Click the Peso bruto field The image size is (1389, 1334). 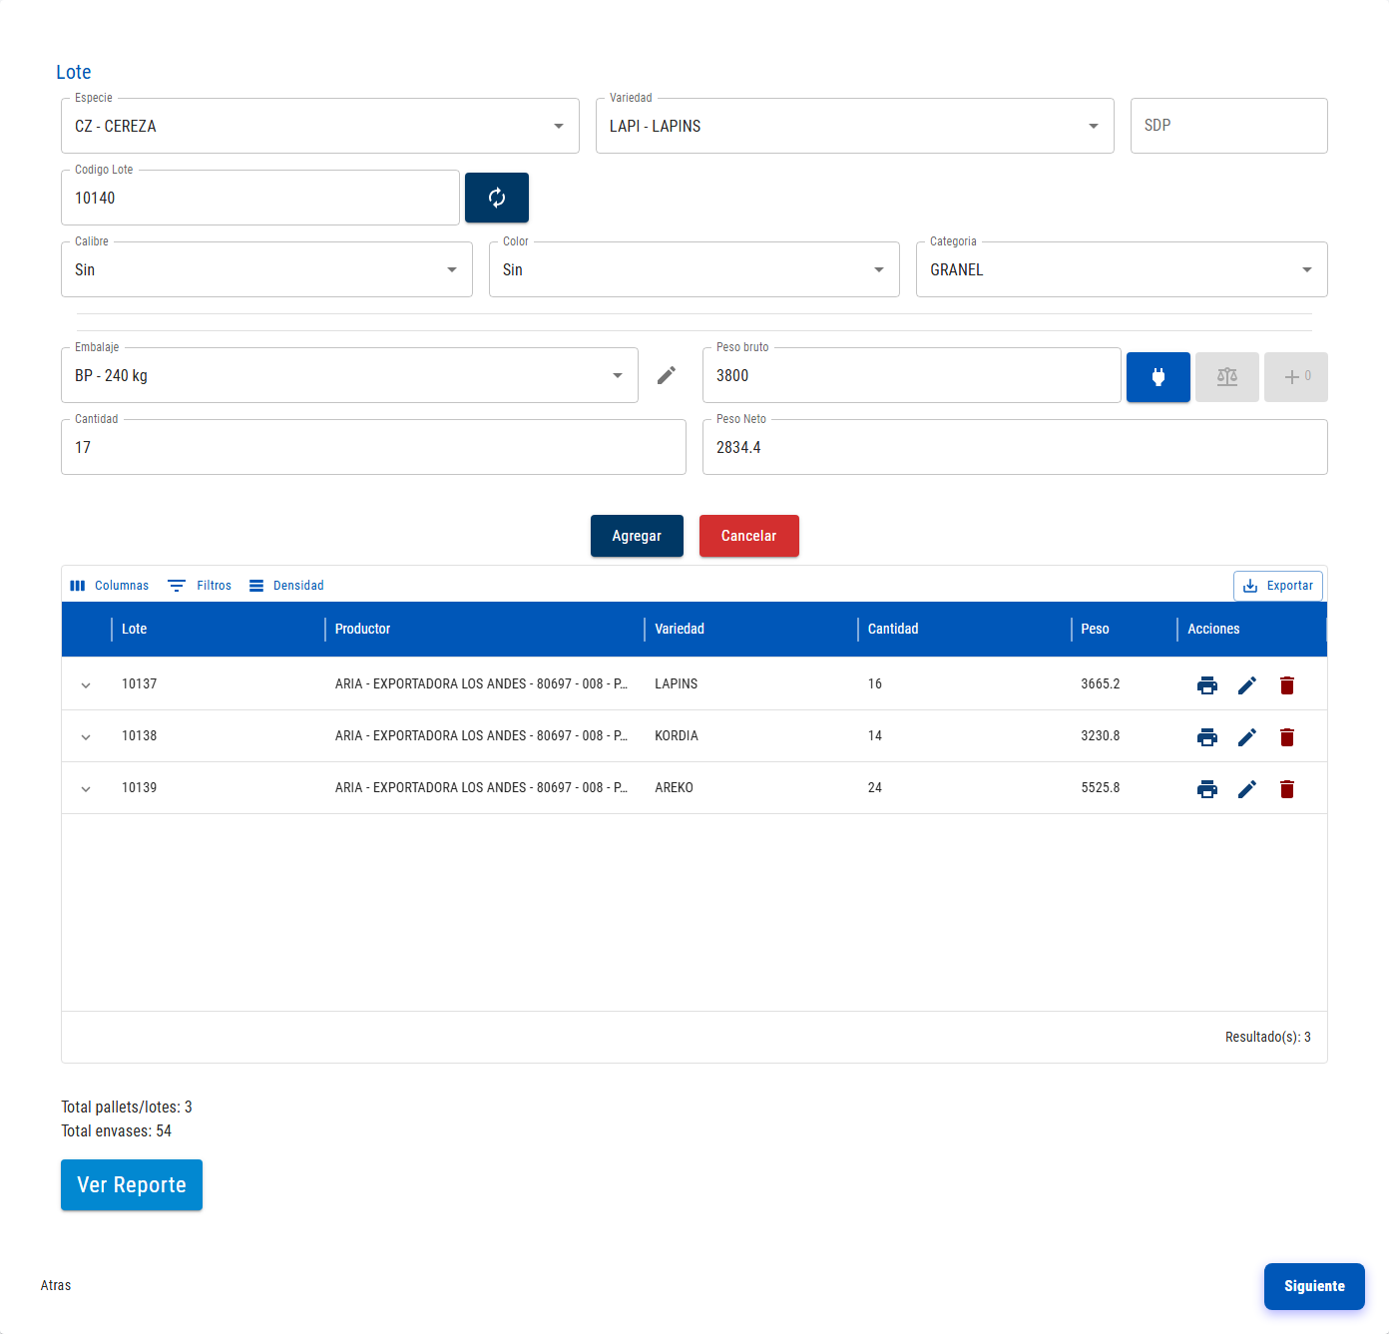(912, 375)
